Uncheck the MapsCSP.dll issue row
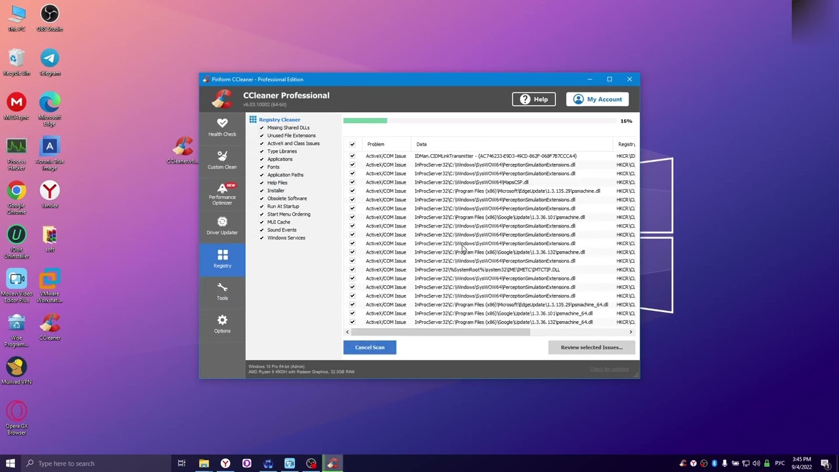Viewport: 839px width, 472px height. (352, 182)
